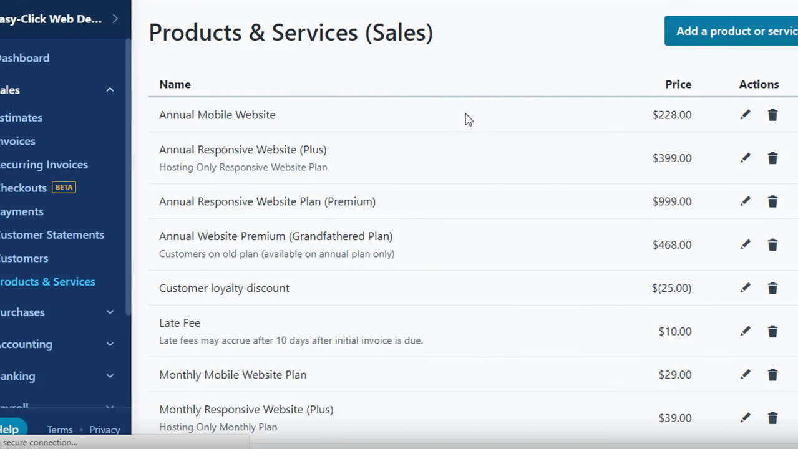Image resolution: width=798 pixels, height=449 pixels.
Task: Expand the Banking menu section
Action: (x=110, y=376)
